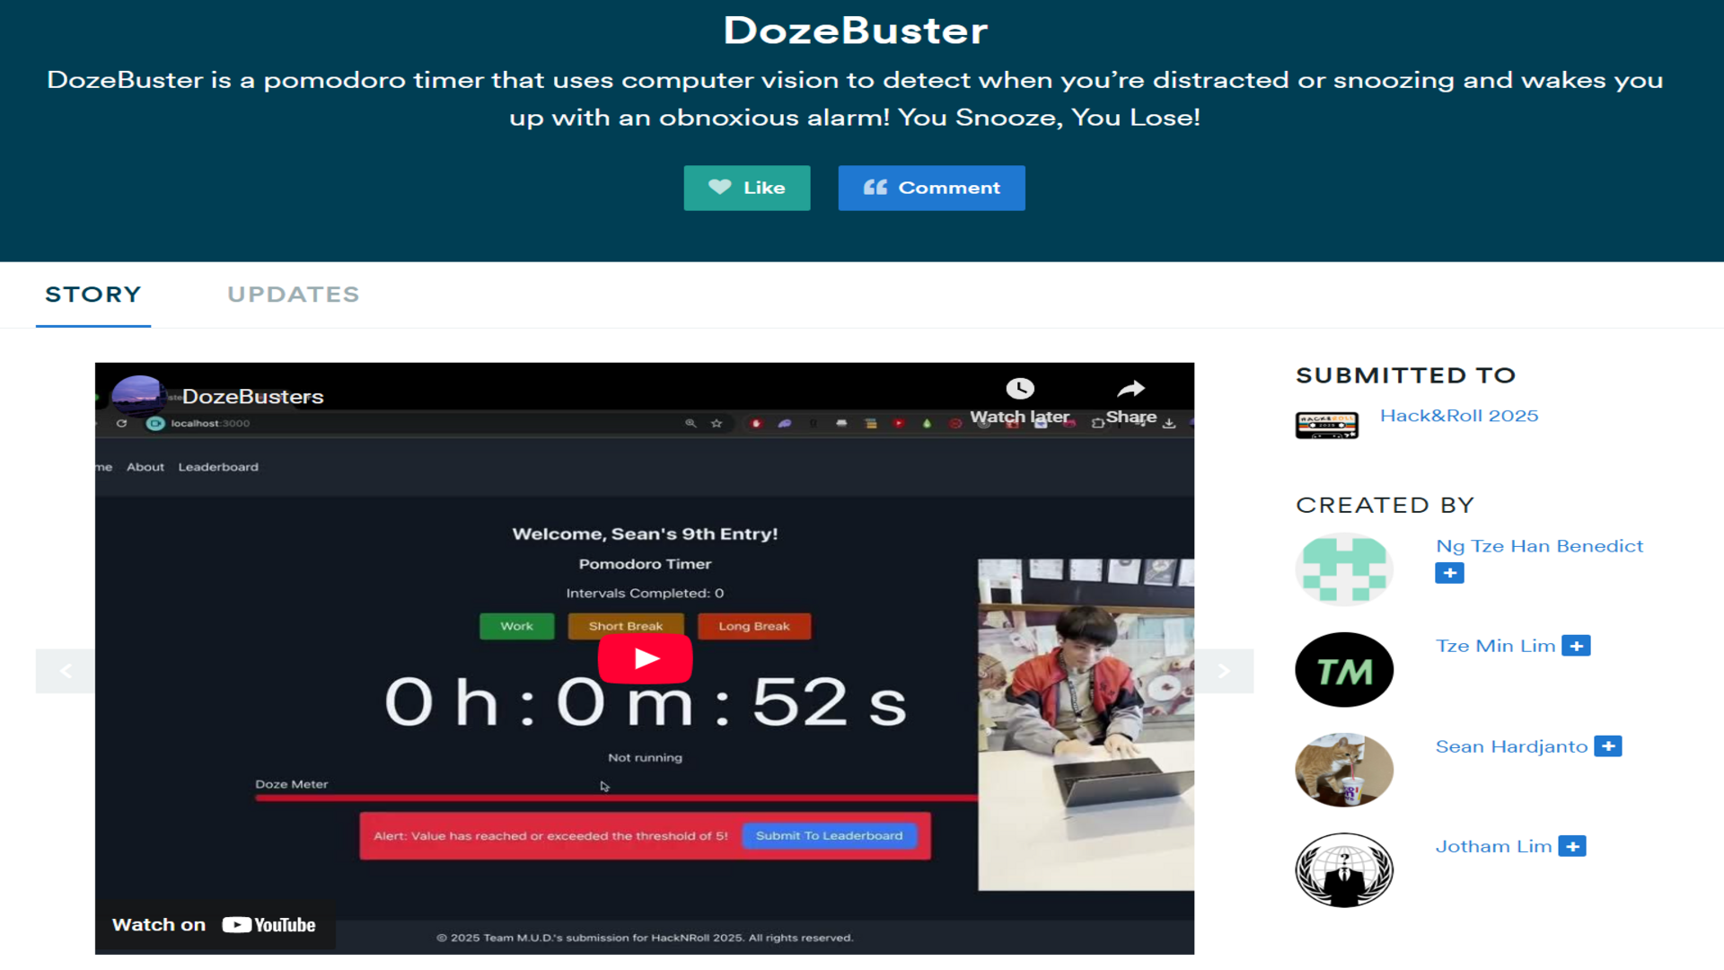Open Sean Hardjanto's profile link
1724x970 pixels.
(x=1511, y=746)
